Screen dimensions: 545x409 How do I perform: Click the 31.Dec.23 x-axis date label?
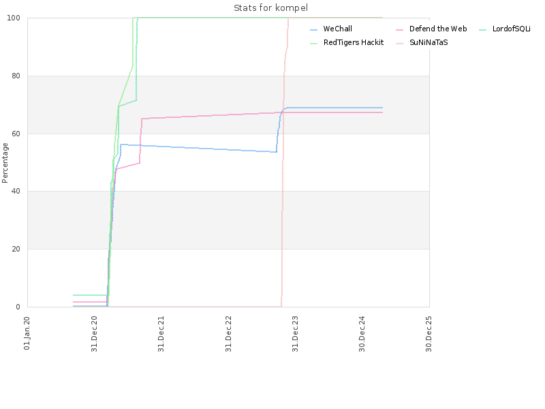(x=295, y=334)
